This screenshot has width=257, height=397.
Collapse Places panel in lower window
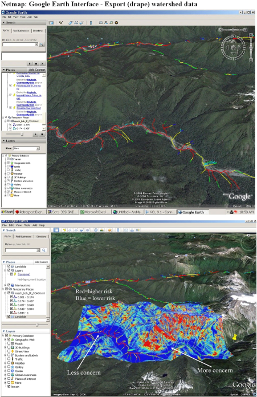(x=4, y=262)
